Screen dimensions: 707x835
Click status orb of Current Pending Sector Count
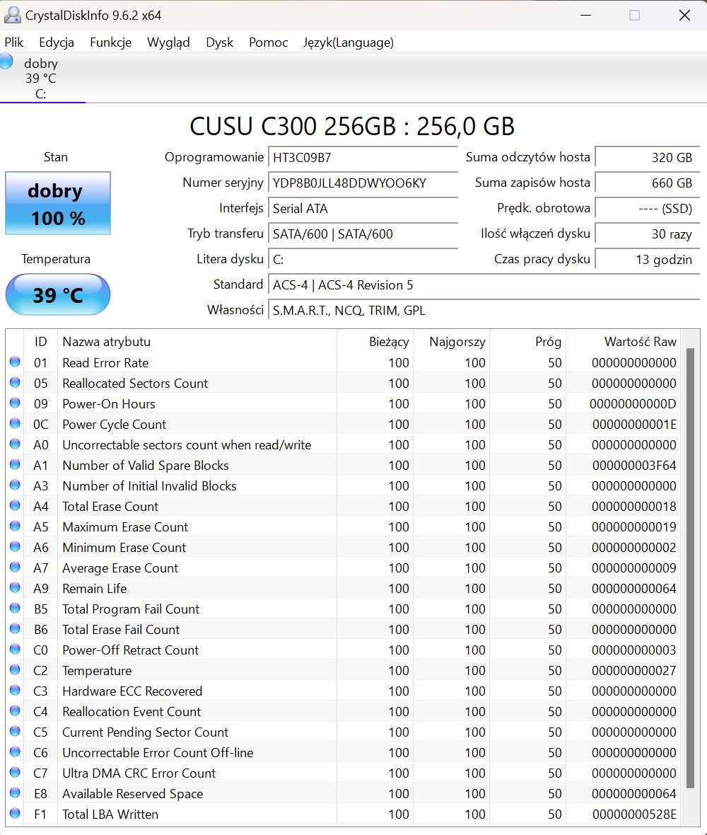pyautogui.click(x=15, y=731)
